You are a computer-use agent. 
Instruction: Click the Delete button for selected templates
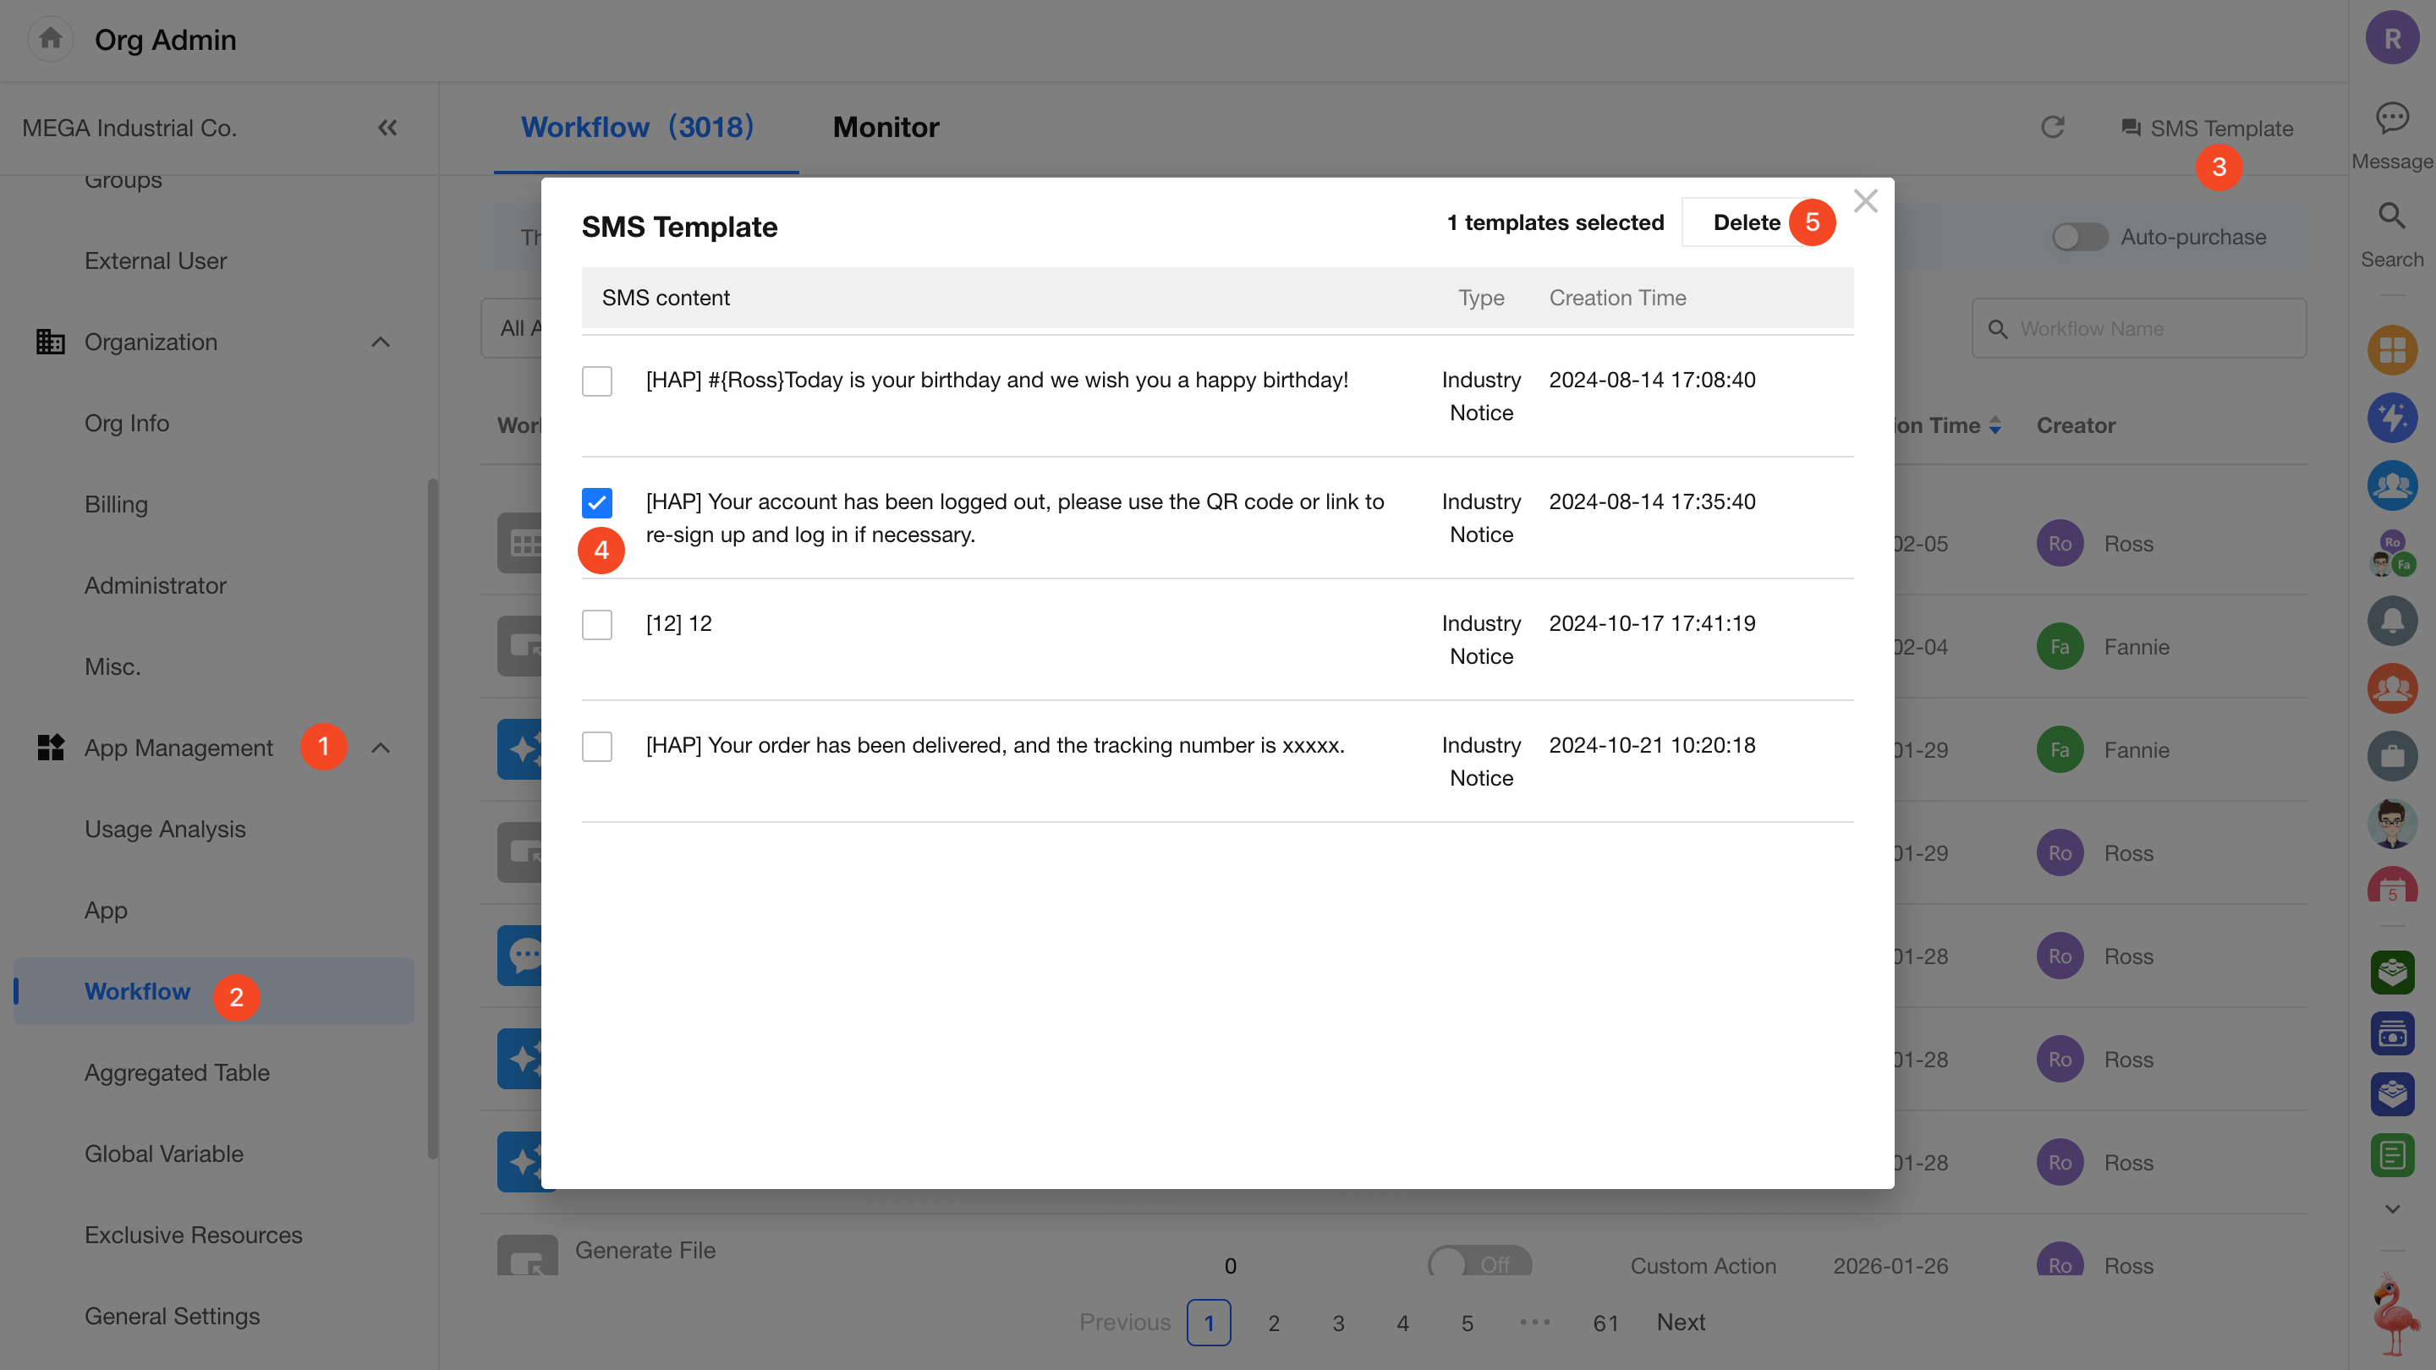tap(1746, 222)
